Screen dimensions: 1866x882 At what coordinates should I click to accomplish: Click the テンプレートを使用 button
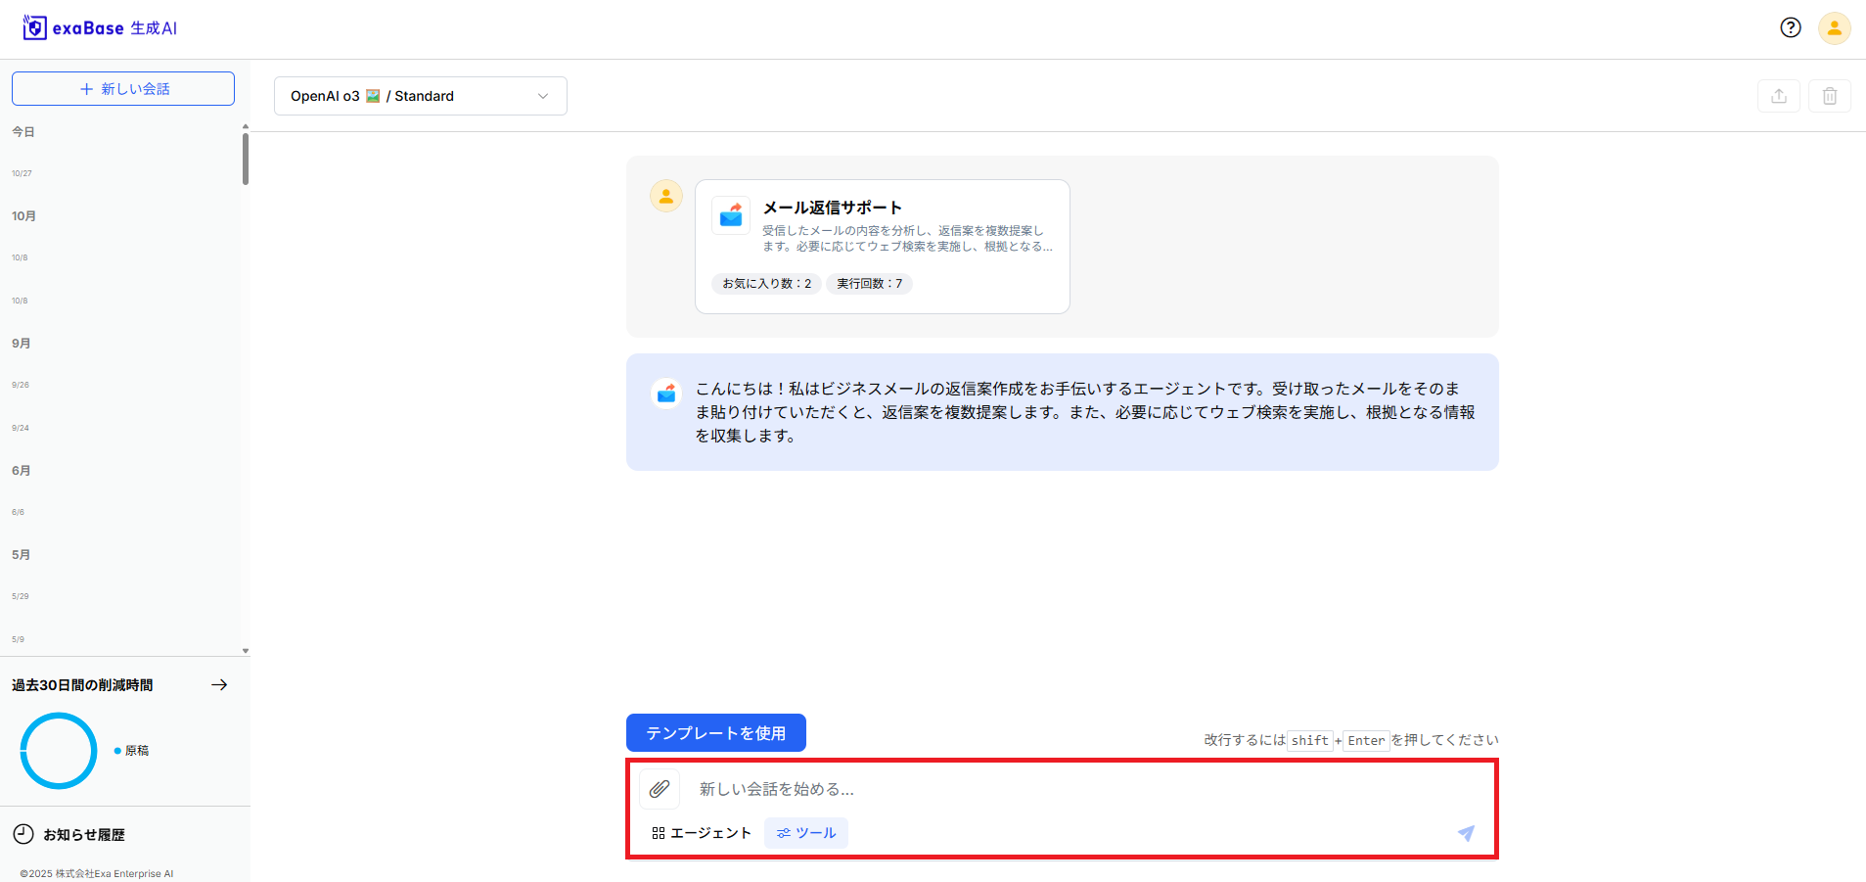(x=716, y=733)
